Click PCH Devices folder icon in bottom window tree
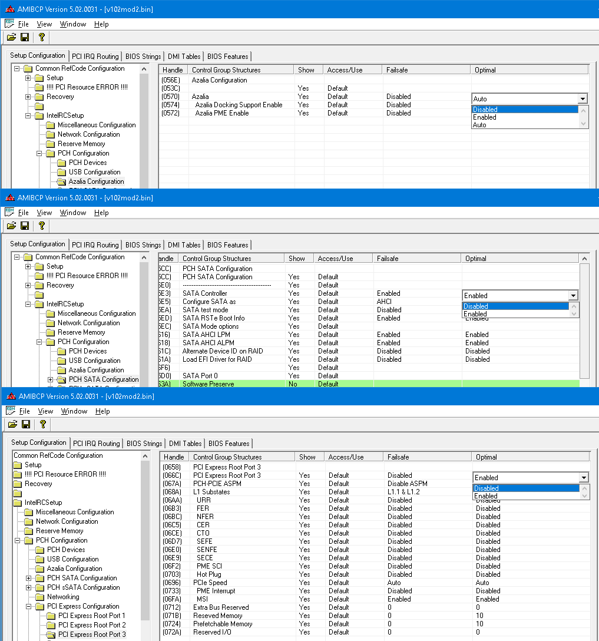Image resolution: width=599 pixels, height=641 pixels. tap(39, 550)
